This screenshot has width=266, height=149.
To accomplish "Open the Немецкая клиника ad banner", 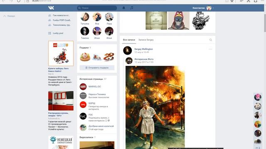I will point(61,142).
